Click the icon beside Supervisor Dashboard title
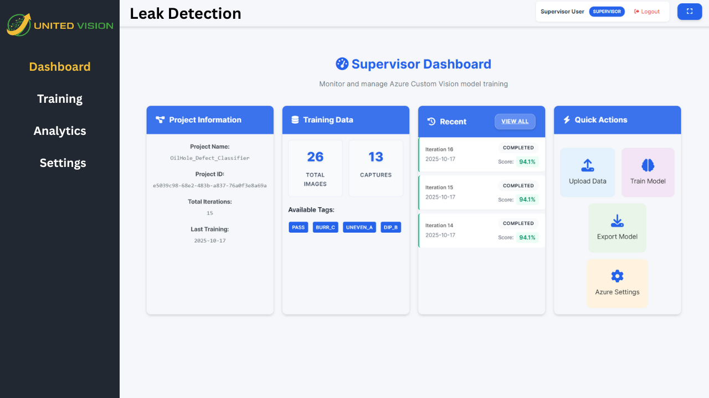The width and height of the screenshot is (709, 398). pyautogui.click(x=341, y=64)
